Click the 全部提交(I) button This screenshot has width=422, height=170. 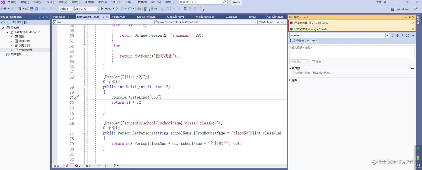pyautogui.click(x=298, y=62)
